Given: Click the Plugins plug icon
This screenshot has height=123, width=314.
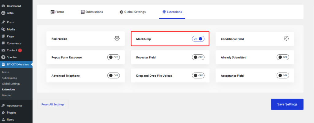Looking at the screenshot, I should click(x=3, y=113).
